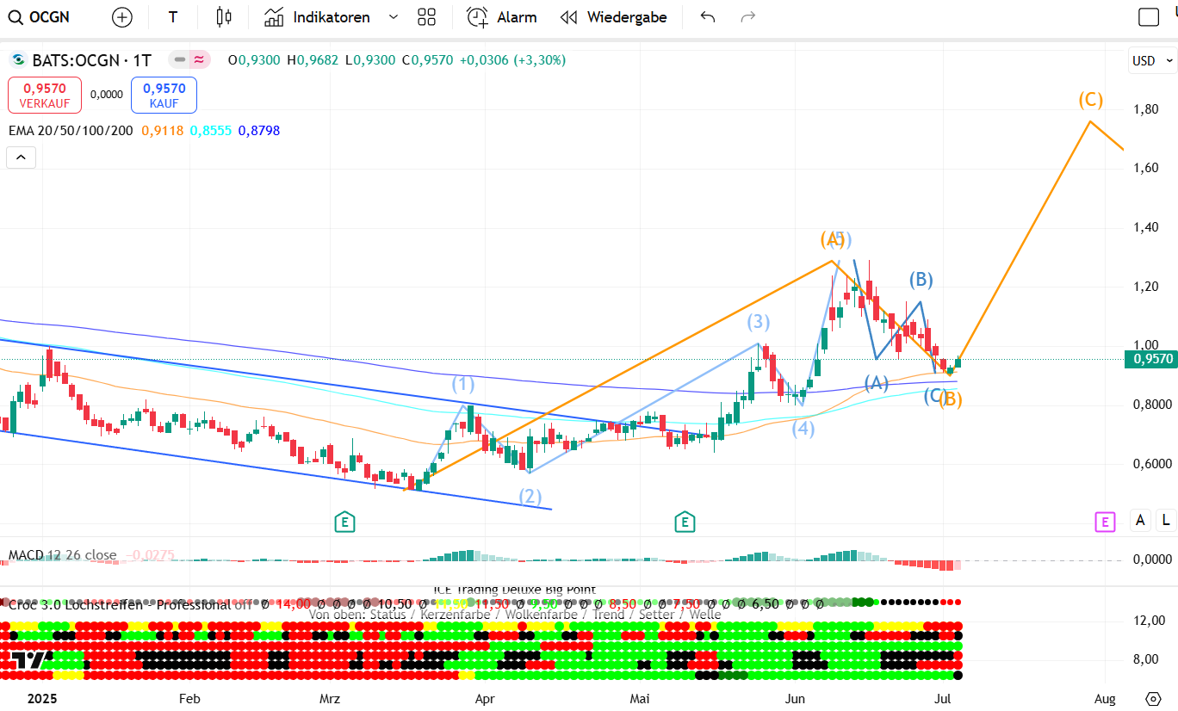
Task: Open time axis settings gear icon
Action: [x=1153, y=698]
